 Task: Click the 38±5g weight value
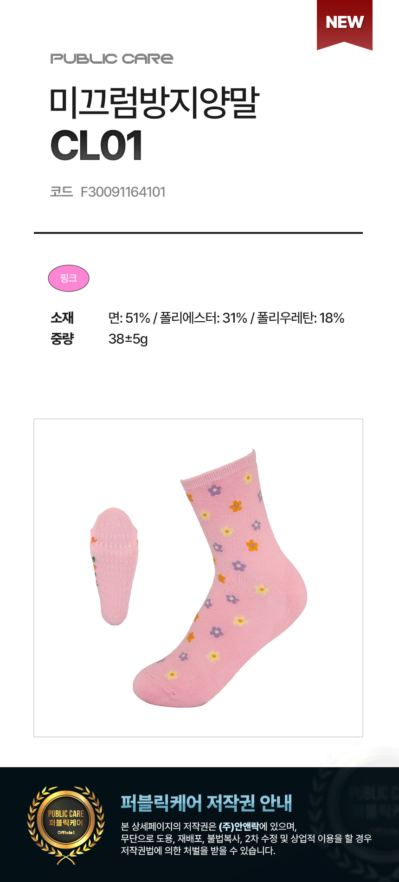pos(128,339)
